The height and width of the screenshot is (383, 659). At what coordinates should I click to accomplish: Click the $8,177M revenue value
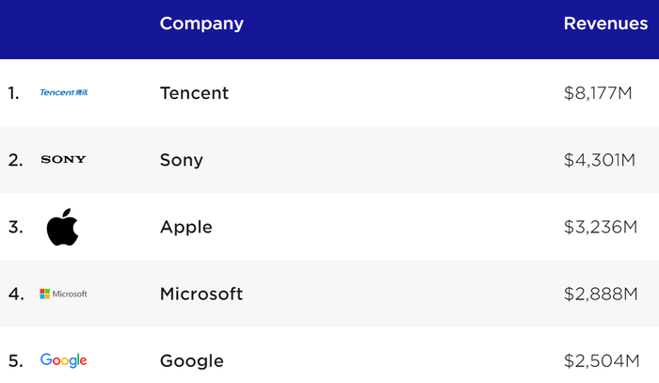click(598, 93)
